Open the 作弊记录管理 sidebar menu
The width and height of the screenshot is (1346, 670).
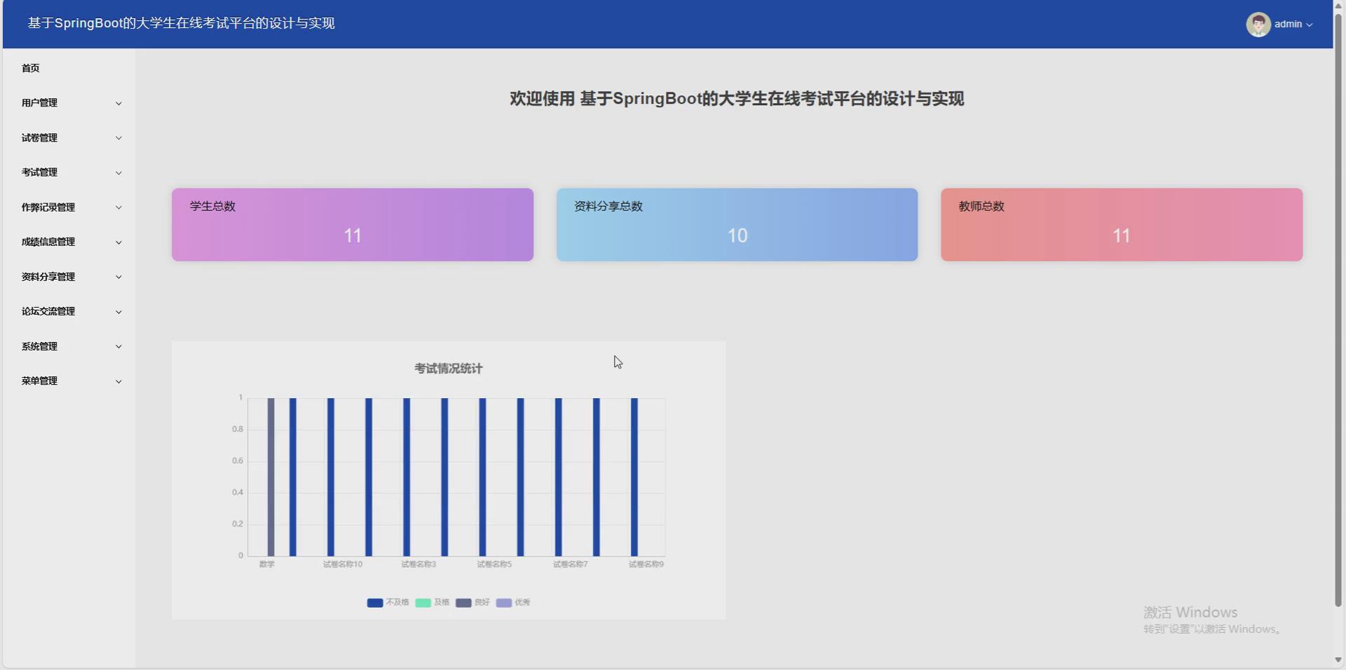(x=69, y=207)
